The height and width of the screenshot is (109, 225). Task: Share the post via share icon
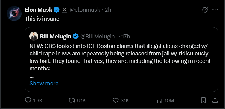[x=215, y=100]
